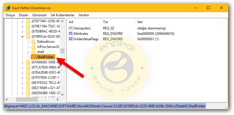Select the {67F07E00-CCEF key label

click(x=46, y=78)
